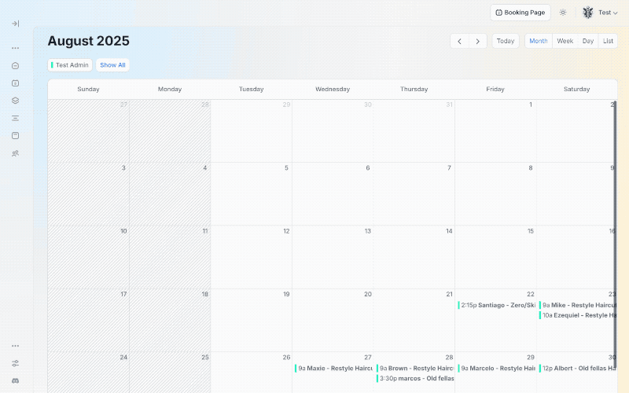
Task: Go to the previous month
Action: [459, 41]
